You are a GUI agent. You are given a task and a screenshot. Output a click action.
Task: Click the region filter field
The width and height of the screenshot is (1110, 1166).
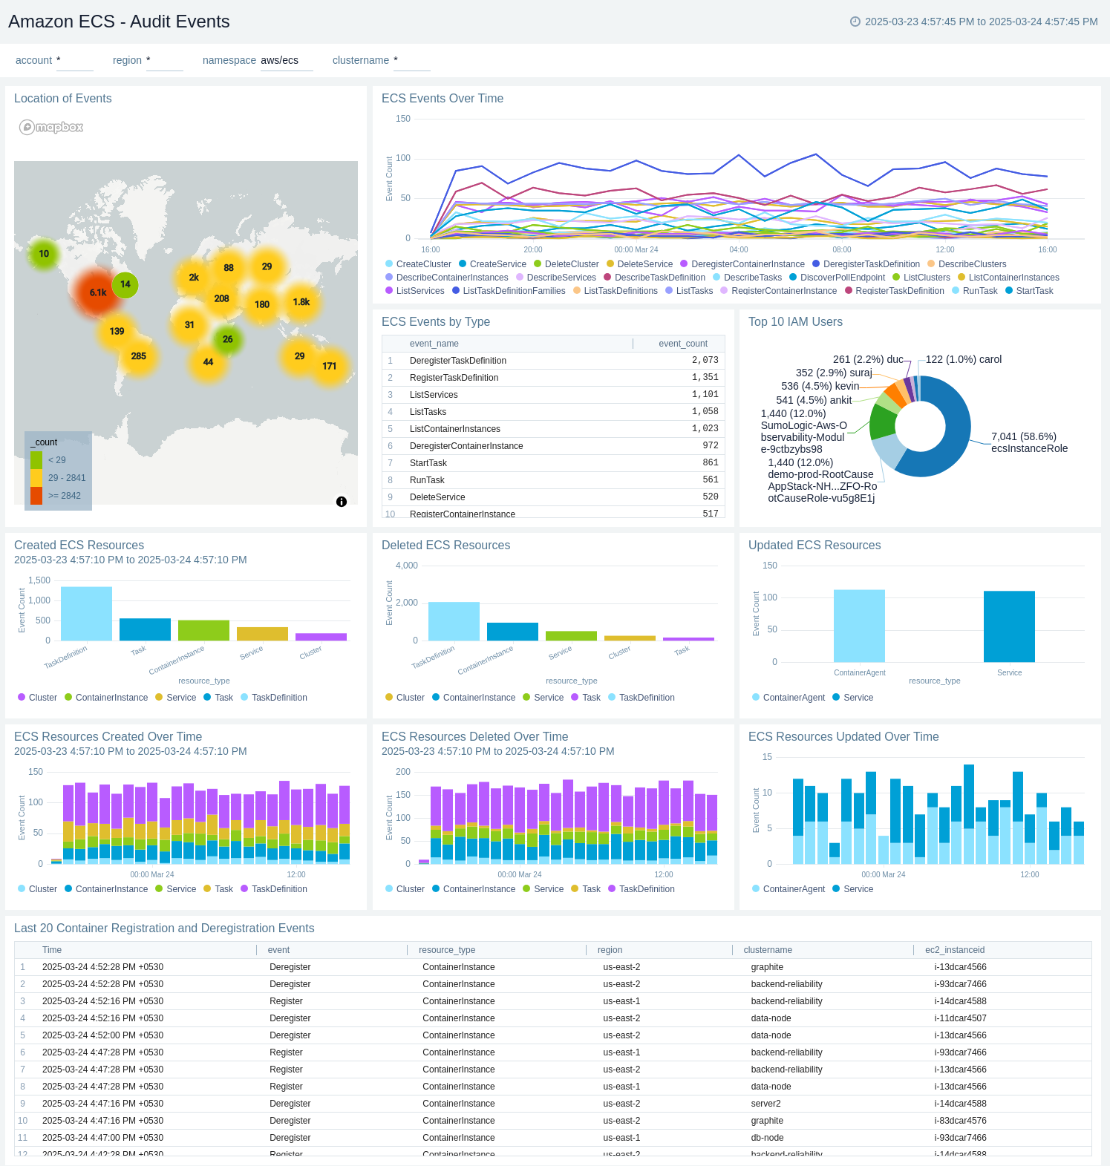coord(165,60)
